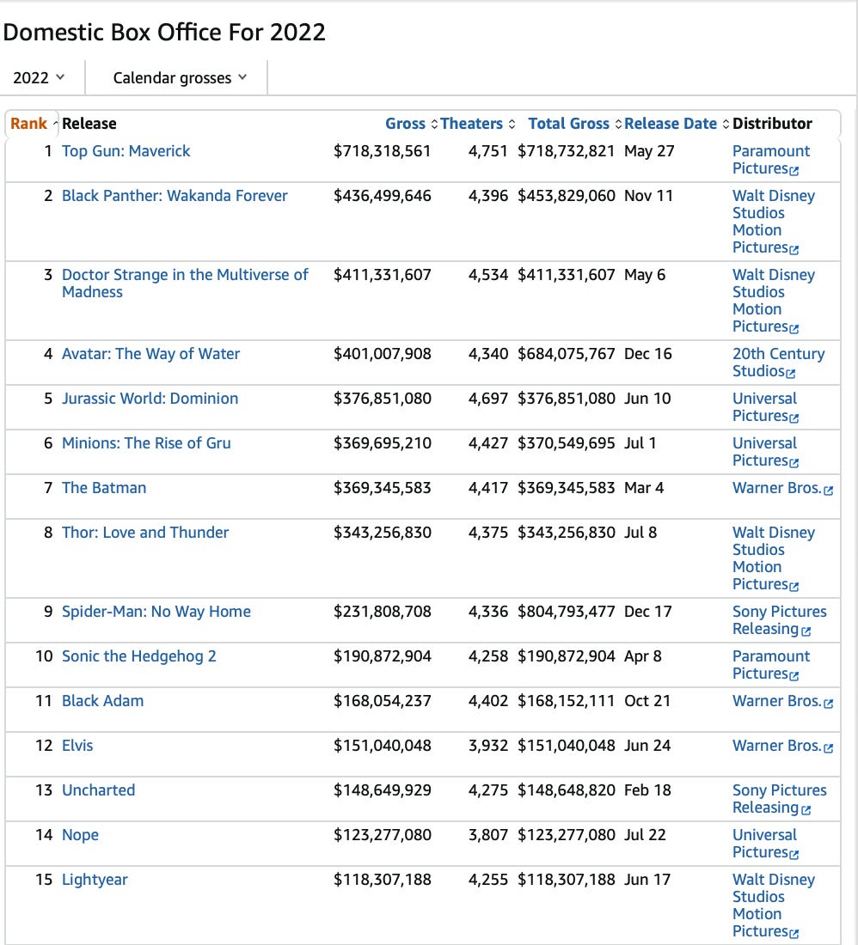858x945 pixels.
Task: Click external icon next to Black Adam's Warner Bros.
Action: (x=829, y=704)
